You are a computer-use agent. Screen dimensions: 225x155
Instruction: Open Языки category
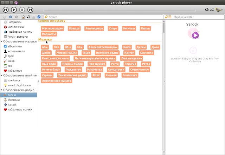coord(145,28)
